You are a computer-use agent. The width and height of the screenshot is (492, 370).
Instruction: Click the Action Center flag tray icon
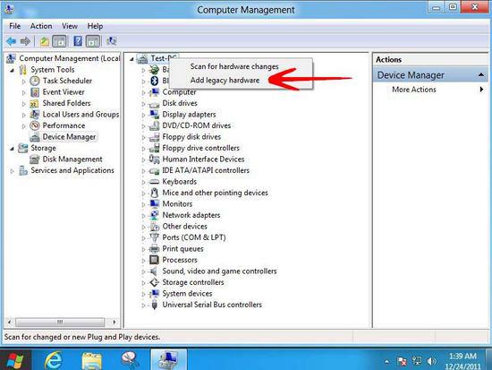coord(402,361)
